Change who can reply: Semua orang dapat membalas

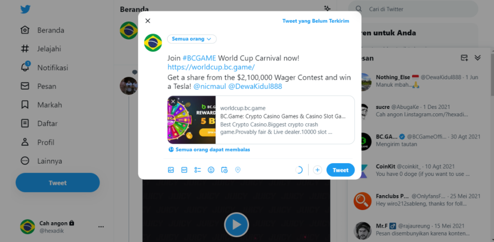[209, 150]
